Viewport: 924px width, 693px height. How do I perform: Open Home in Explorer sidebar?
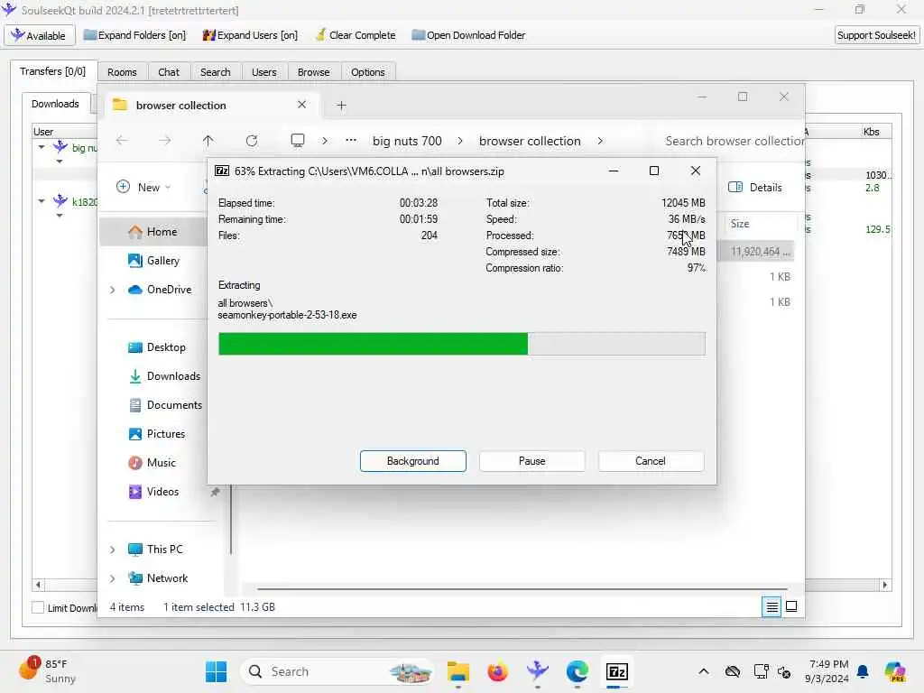153,232
